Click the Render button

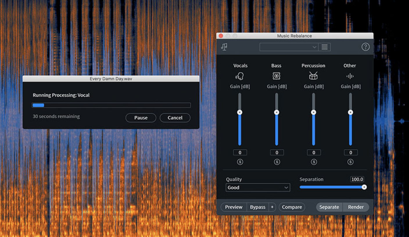356,207
